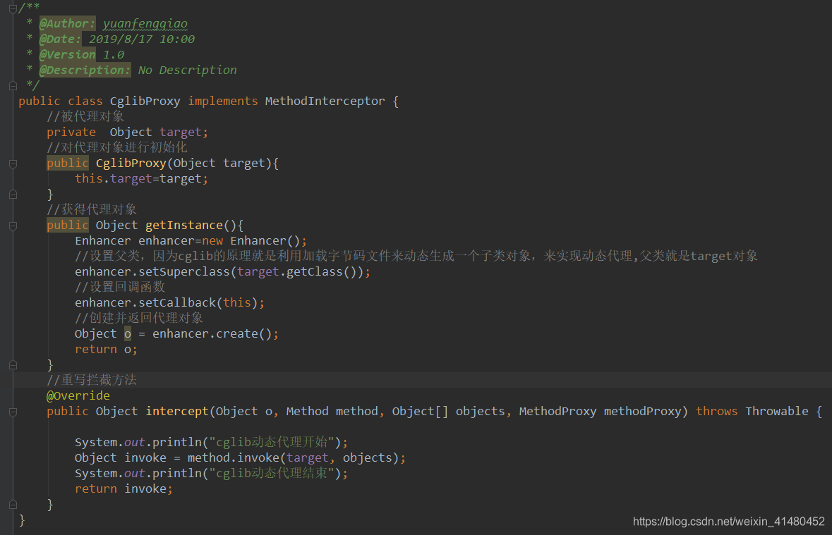The image size is (832, 535).
Task: Click the "new" keyword before Enhancer()
Action: [x=212, y=241]
